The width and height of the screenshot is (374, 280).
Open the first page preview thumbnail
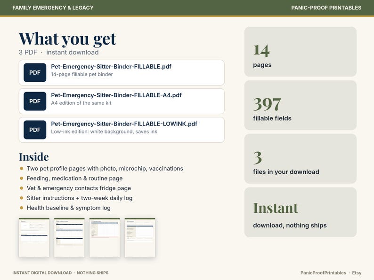[34, 238]
